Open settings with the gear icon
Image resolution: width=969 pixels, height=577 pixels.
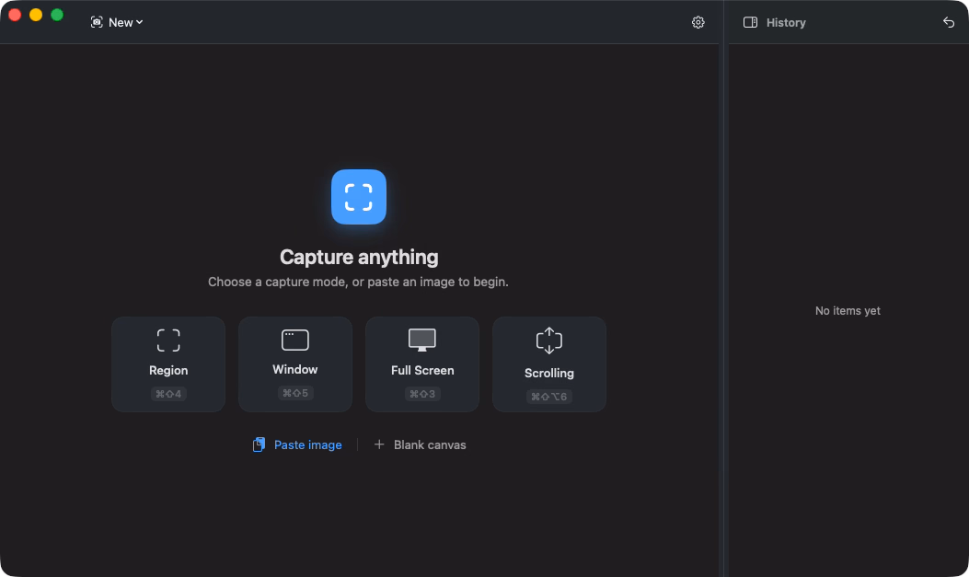698,22
